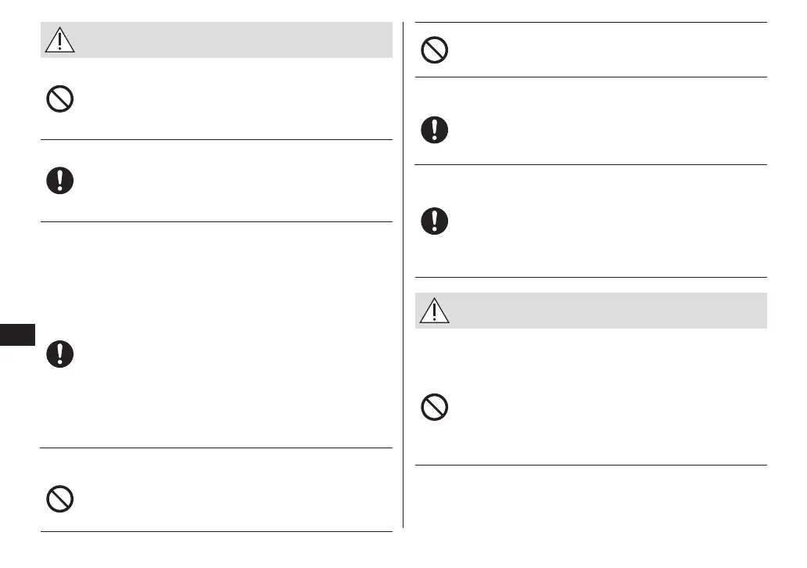The image size is (807, 568).
Task: Click the divider line below the left column's top prohibition icon
Action: [216, 140]
